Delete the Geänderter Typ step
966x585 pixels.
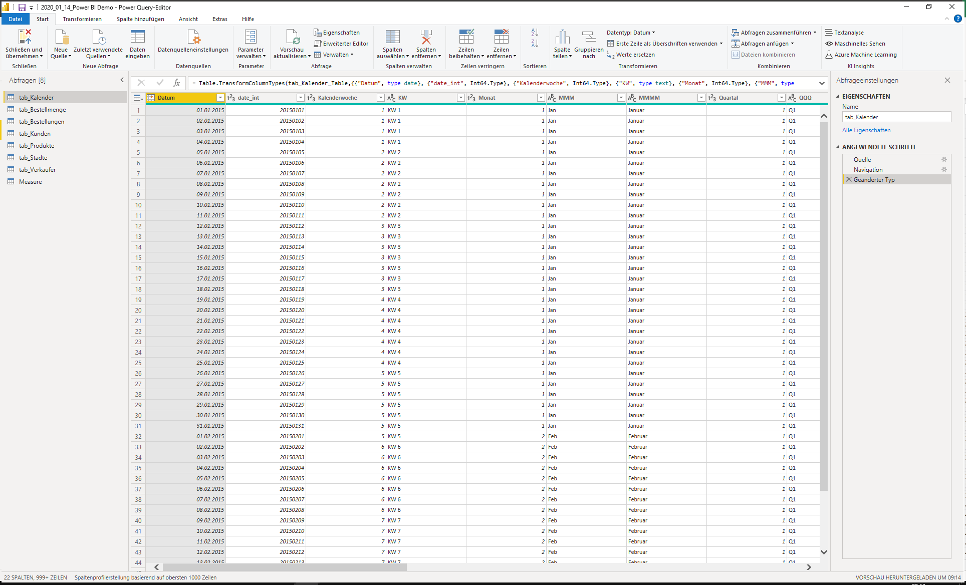pos(849,179)
